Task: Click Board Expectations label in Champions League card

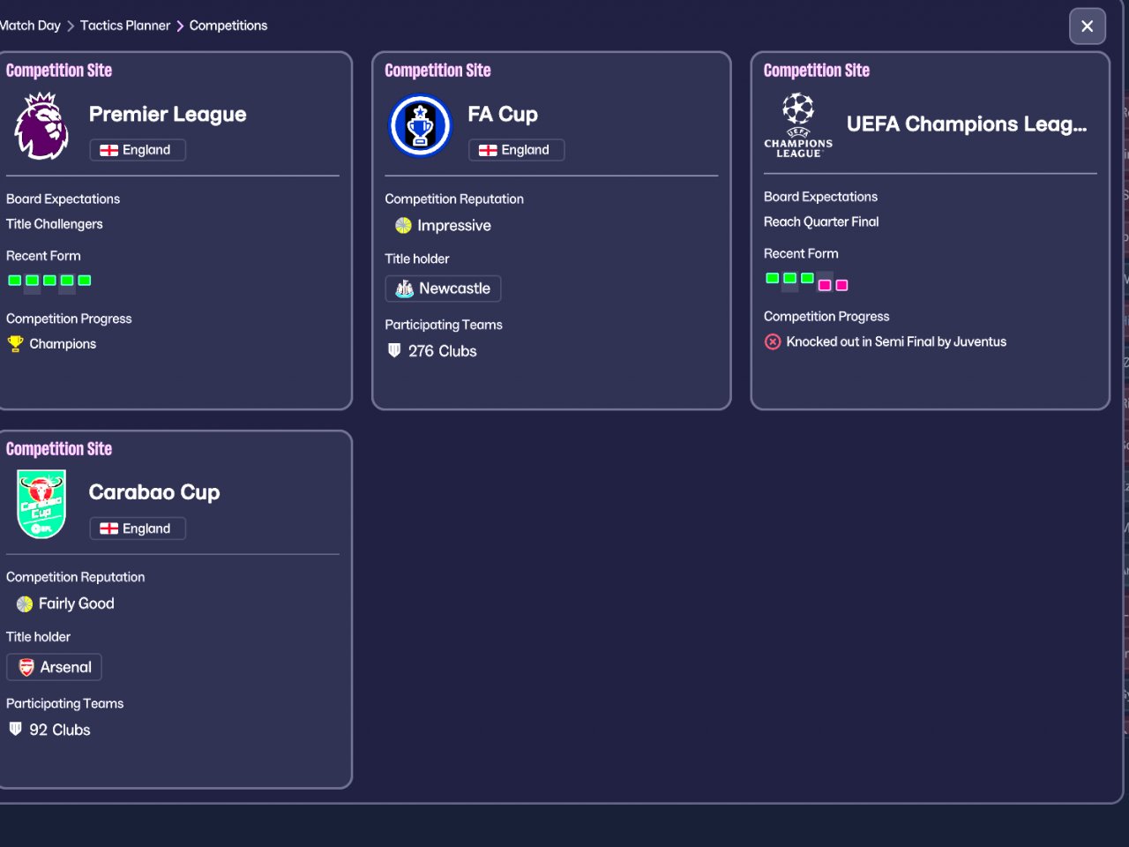Action: pyautogui.click(x=821, y=197)
